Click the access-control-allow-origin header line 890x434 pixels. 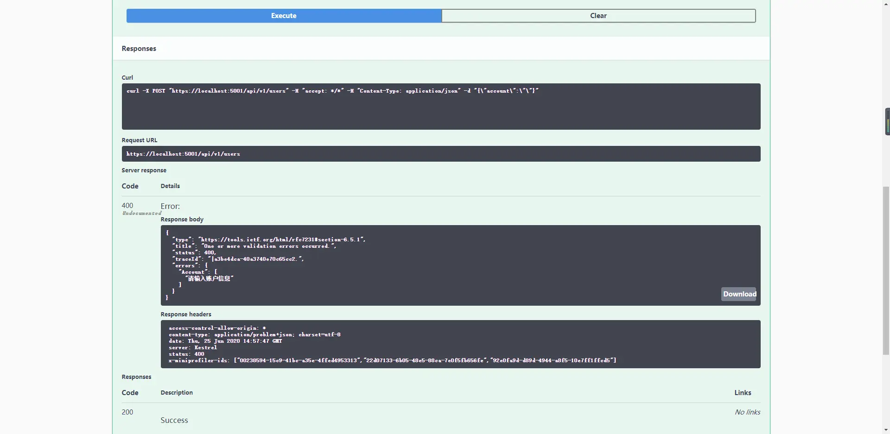click(x=217, y=328)
